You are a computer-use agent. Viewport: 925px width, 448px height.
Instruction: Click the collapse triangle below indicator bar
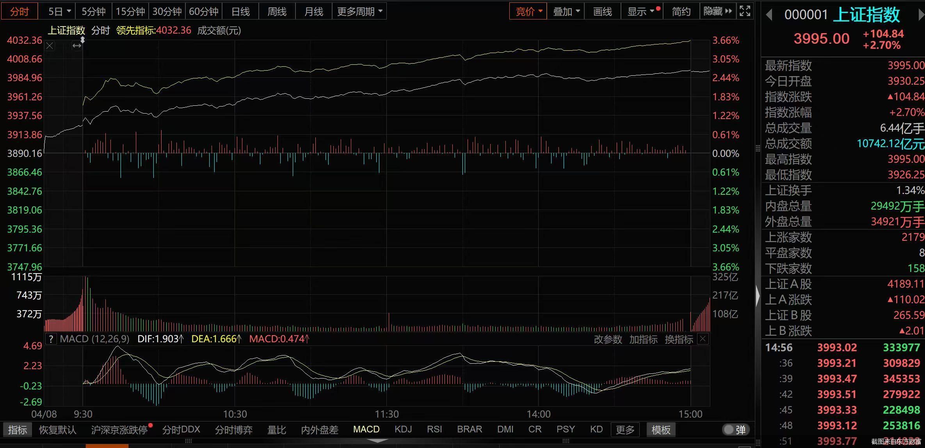click(377, 441)
